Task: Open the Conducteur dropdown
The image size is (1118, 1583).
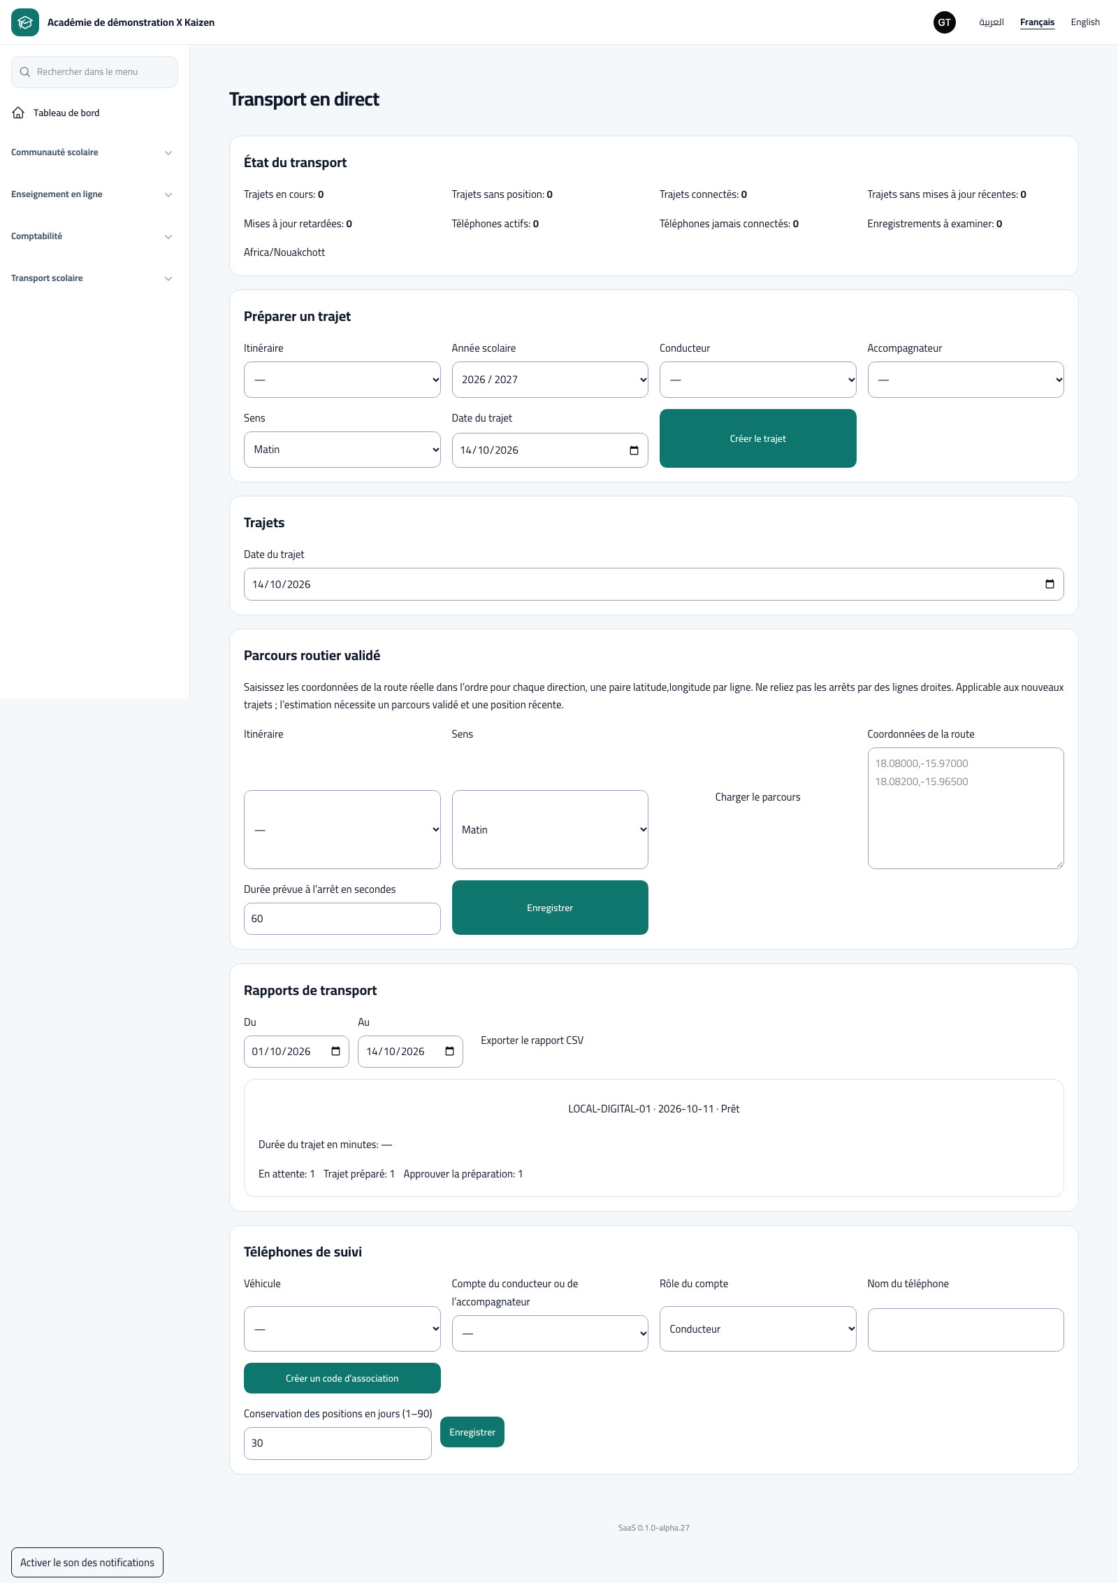Action: point(758,380)
